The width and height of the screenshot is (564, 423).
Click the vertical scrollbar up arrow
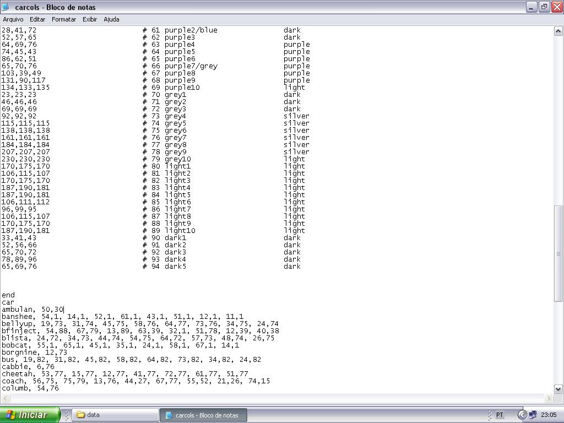click(558, 31)
